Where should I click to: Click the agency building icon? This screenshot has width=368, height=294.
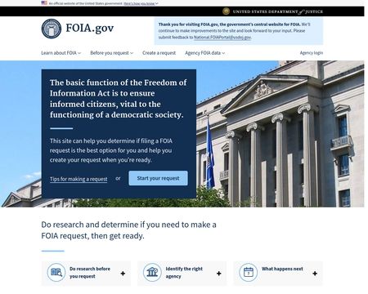click(152, 273)
